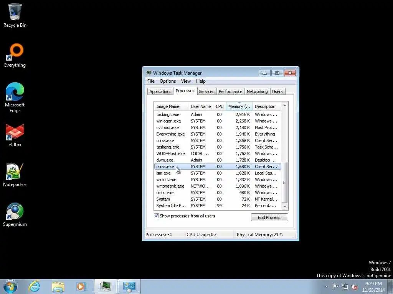Screen dimensions: 393x294
Task: Open the network tray icon
Action: [345, 287]
